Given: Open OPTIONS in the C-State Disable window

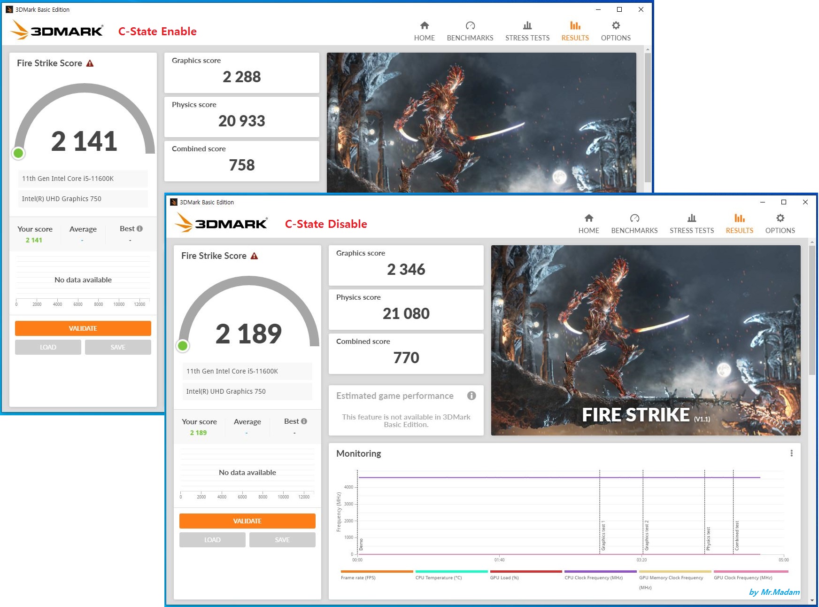Looking at the screenshot, I should 780,224.
